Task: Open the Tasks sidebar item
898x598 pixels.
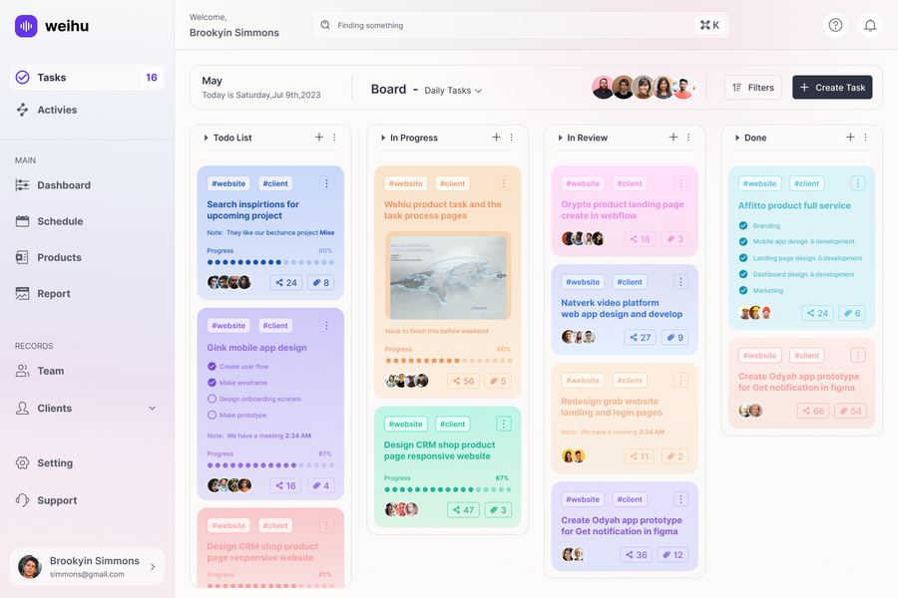Action: click(x=87, y=78)
